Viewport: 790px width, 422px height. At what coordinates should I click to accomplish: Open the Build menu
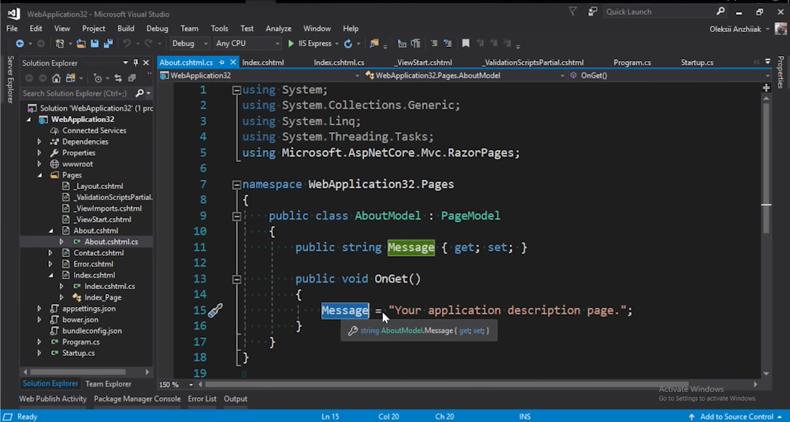126,28
